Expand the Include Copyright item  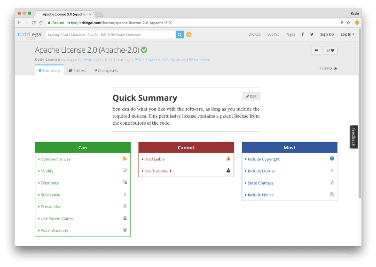pyautogui.click(x=263, y=159)
